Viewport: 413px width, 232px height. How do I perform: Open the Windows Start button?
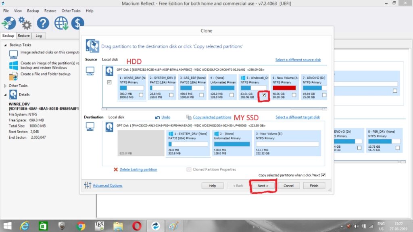coord(7,226)
